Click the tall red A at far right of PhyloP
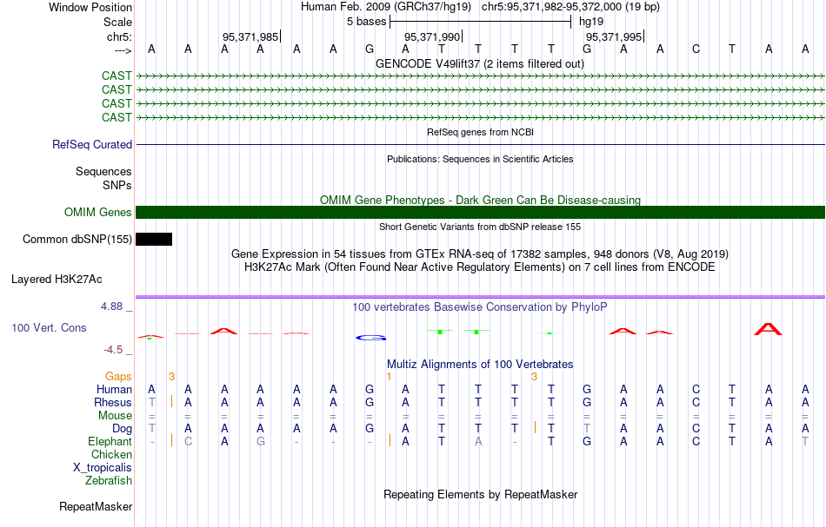Viewport: 826px width, 527px height. pyautogui.click(x=768, y=329)
